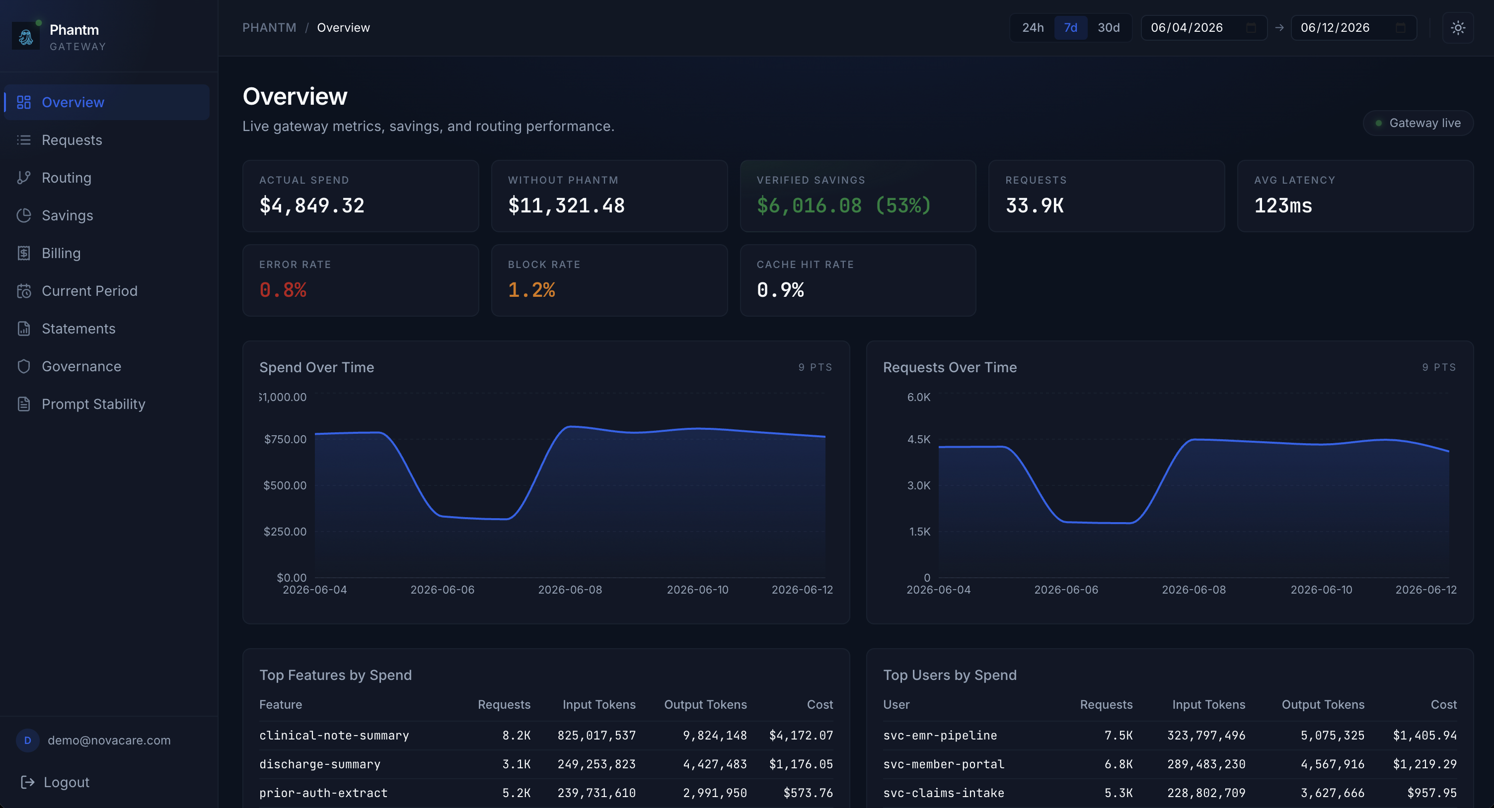Click the Cache Hit Rate 0.9% value
Image resolution: width=1494 pixels, height=808 pixels.
[x=780, y=290]
